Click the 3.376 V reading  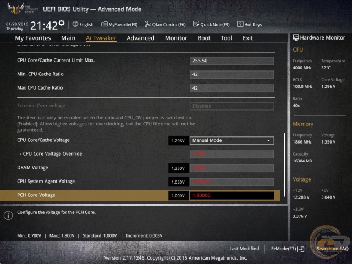coord(300,216)
